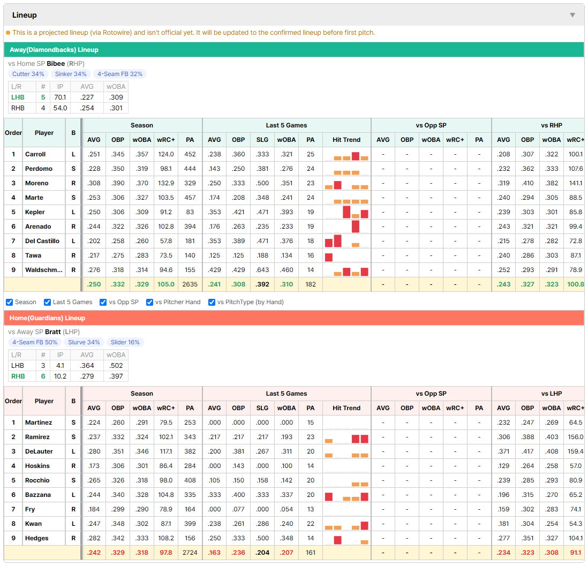Uncheck the Season checkbox
The width and height of the screenshot is (588, 566).
point(10,303)
